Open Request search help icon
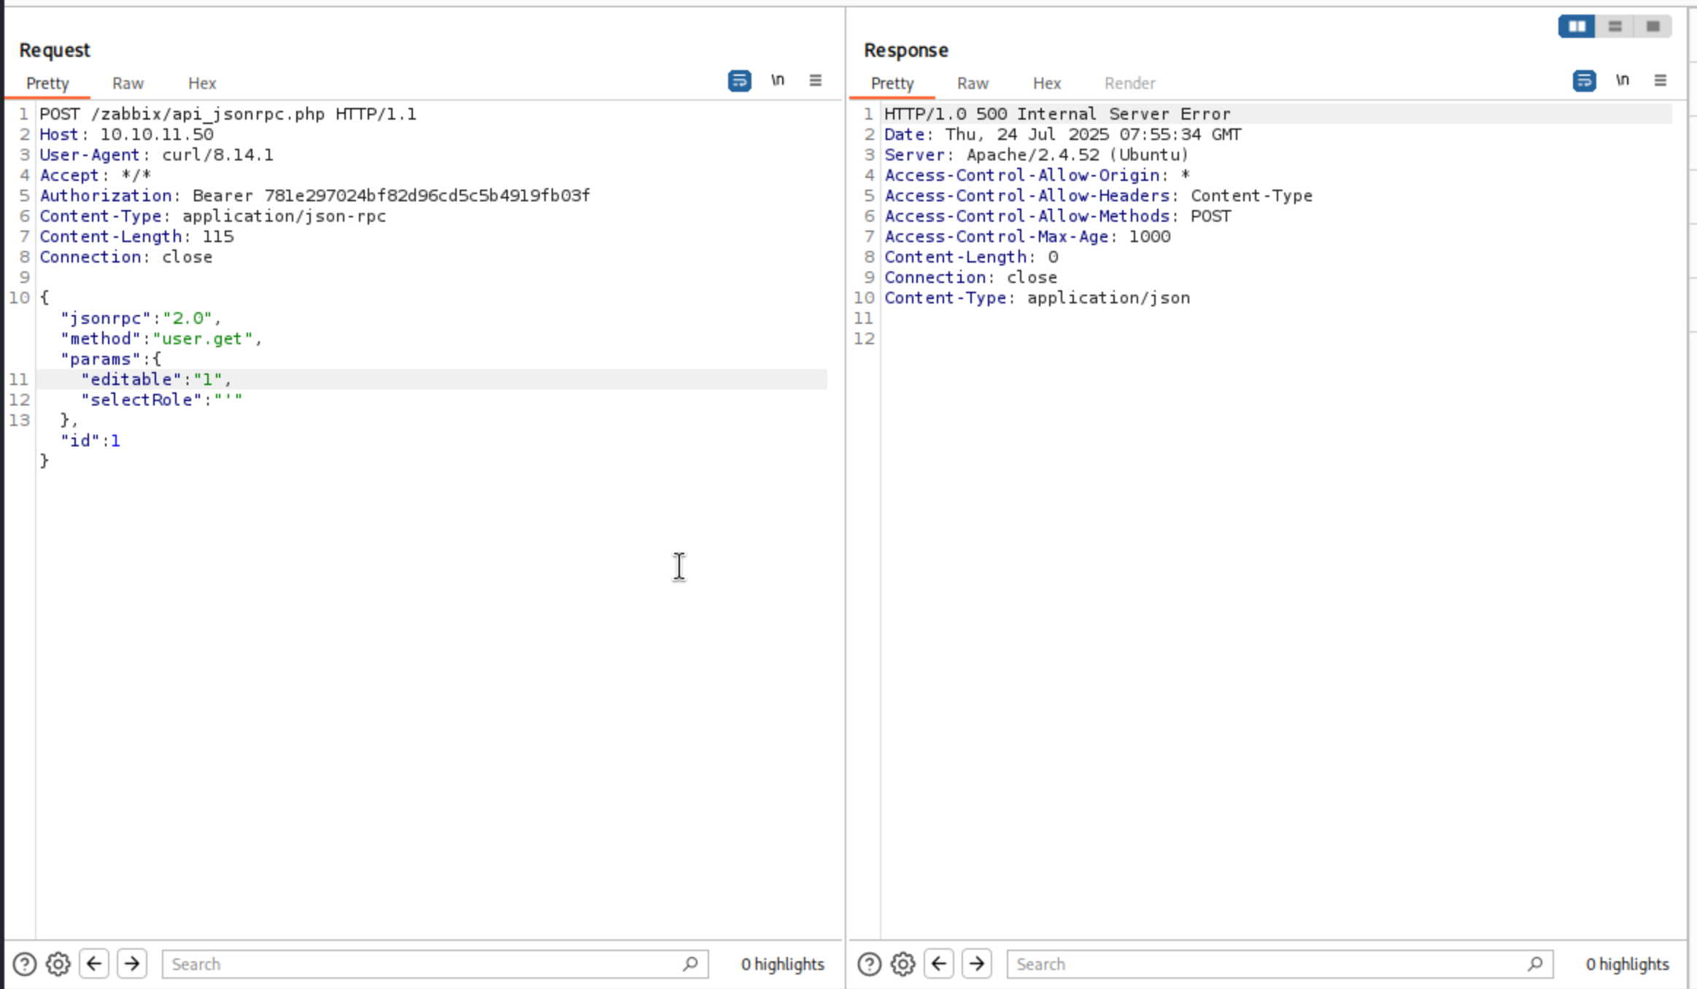Viewport: 1697px width, 989px height. [x=24, y=964]
